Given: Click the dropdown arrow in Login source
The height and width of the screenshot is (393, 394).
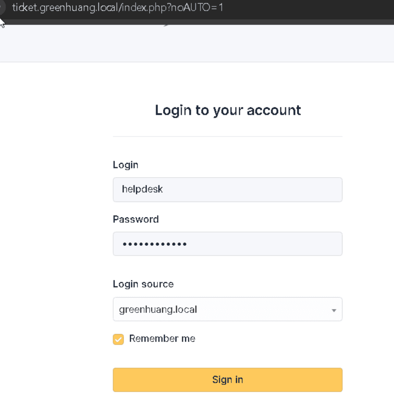Looking at the screenshot, I should (x=333, y=310).
